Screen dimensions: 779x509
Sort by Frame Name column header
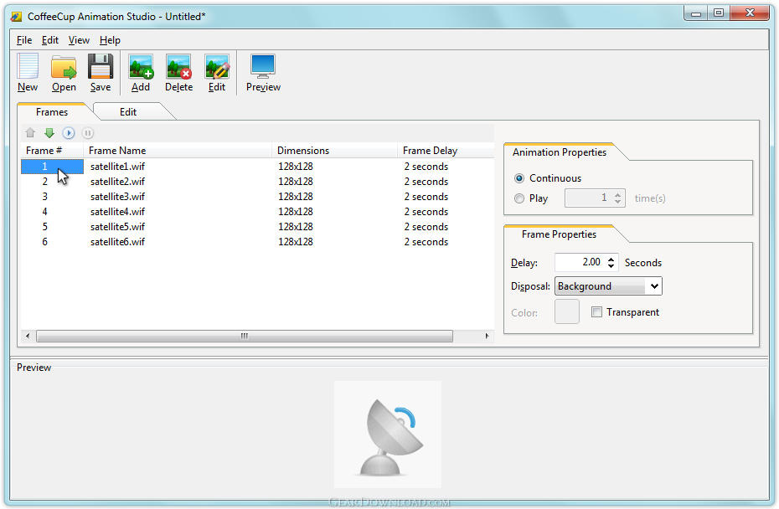(178, 151)
